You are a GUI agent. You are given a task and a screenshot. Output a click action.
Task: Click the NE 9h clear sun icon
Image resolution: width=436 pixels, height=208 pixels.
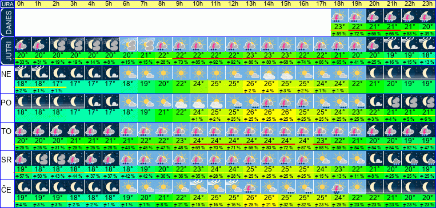coord(181,73)
